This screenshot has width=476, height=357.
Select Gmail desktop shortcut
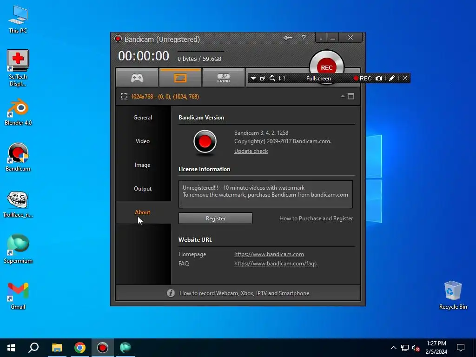click(x=18, y=296)
